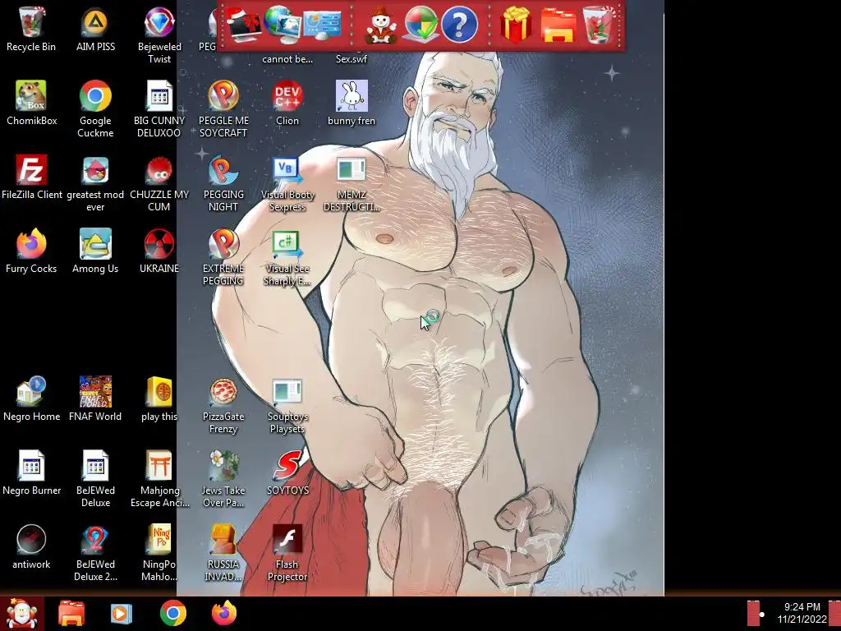Launch the SOYTOYS red S icon

(x=287, y=472)
